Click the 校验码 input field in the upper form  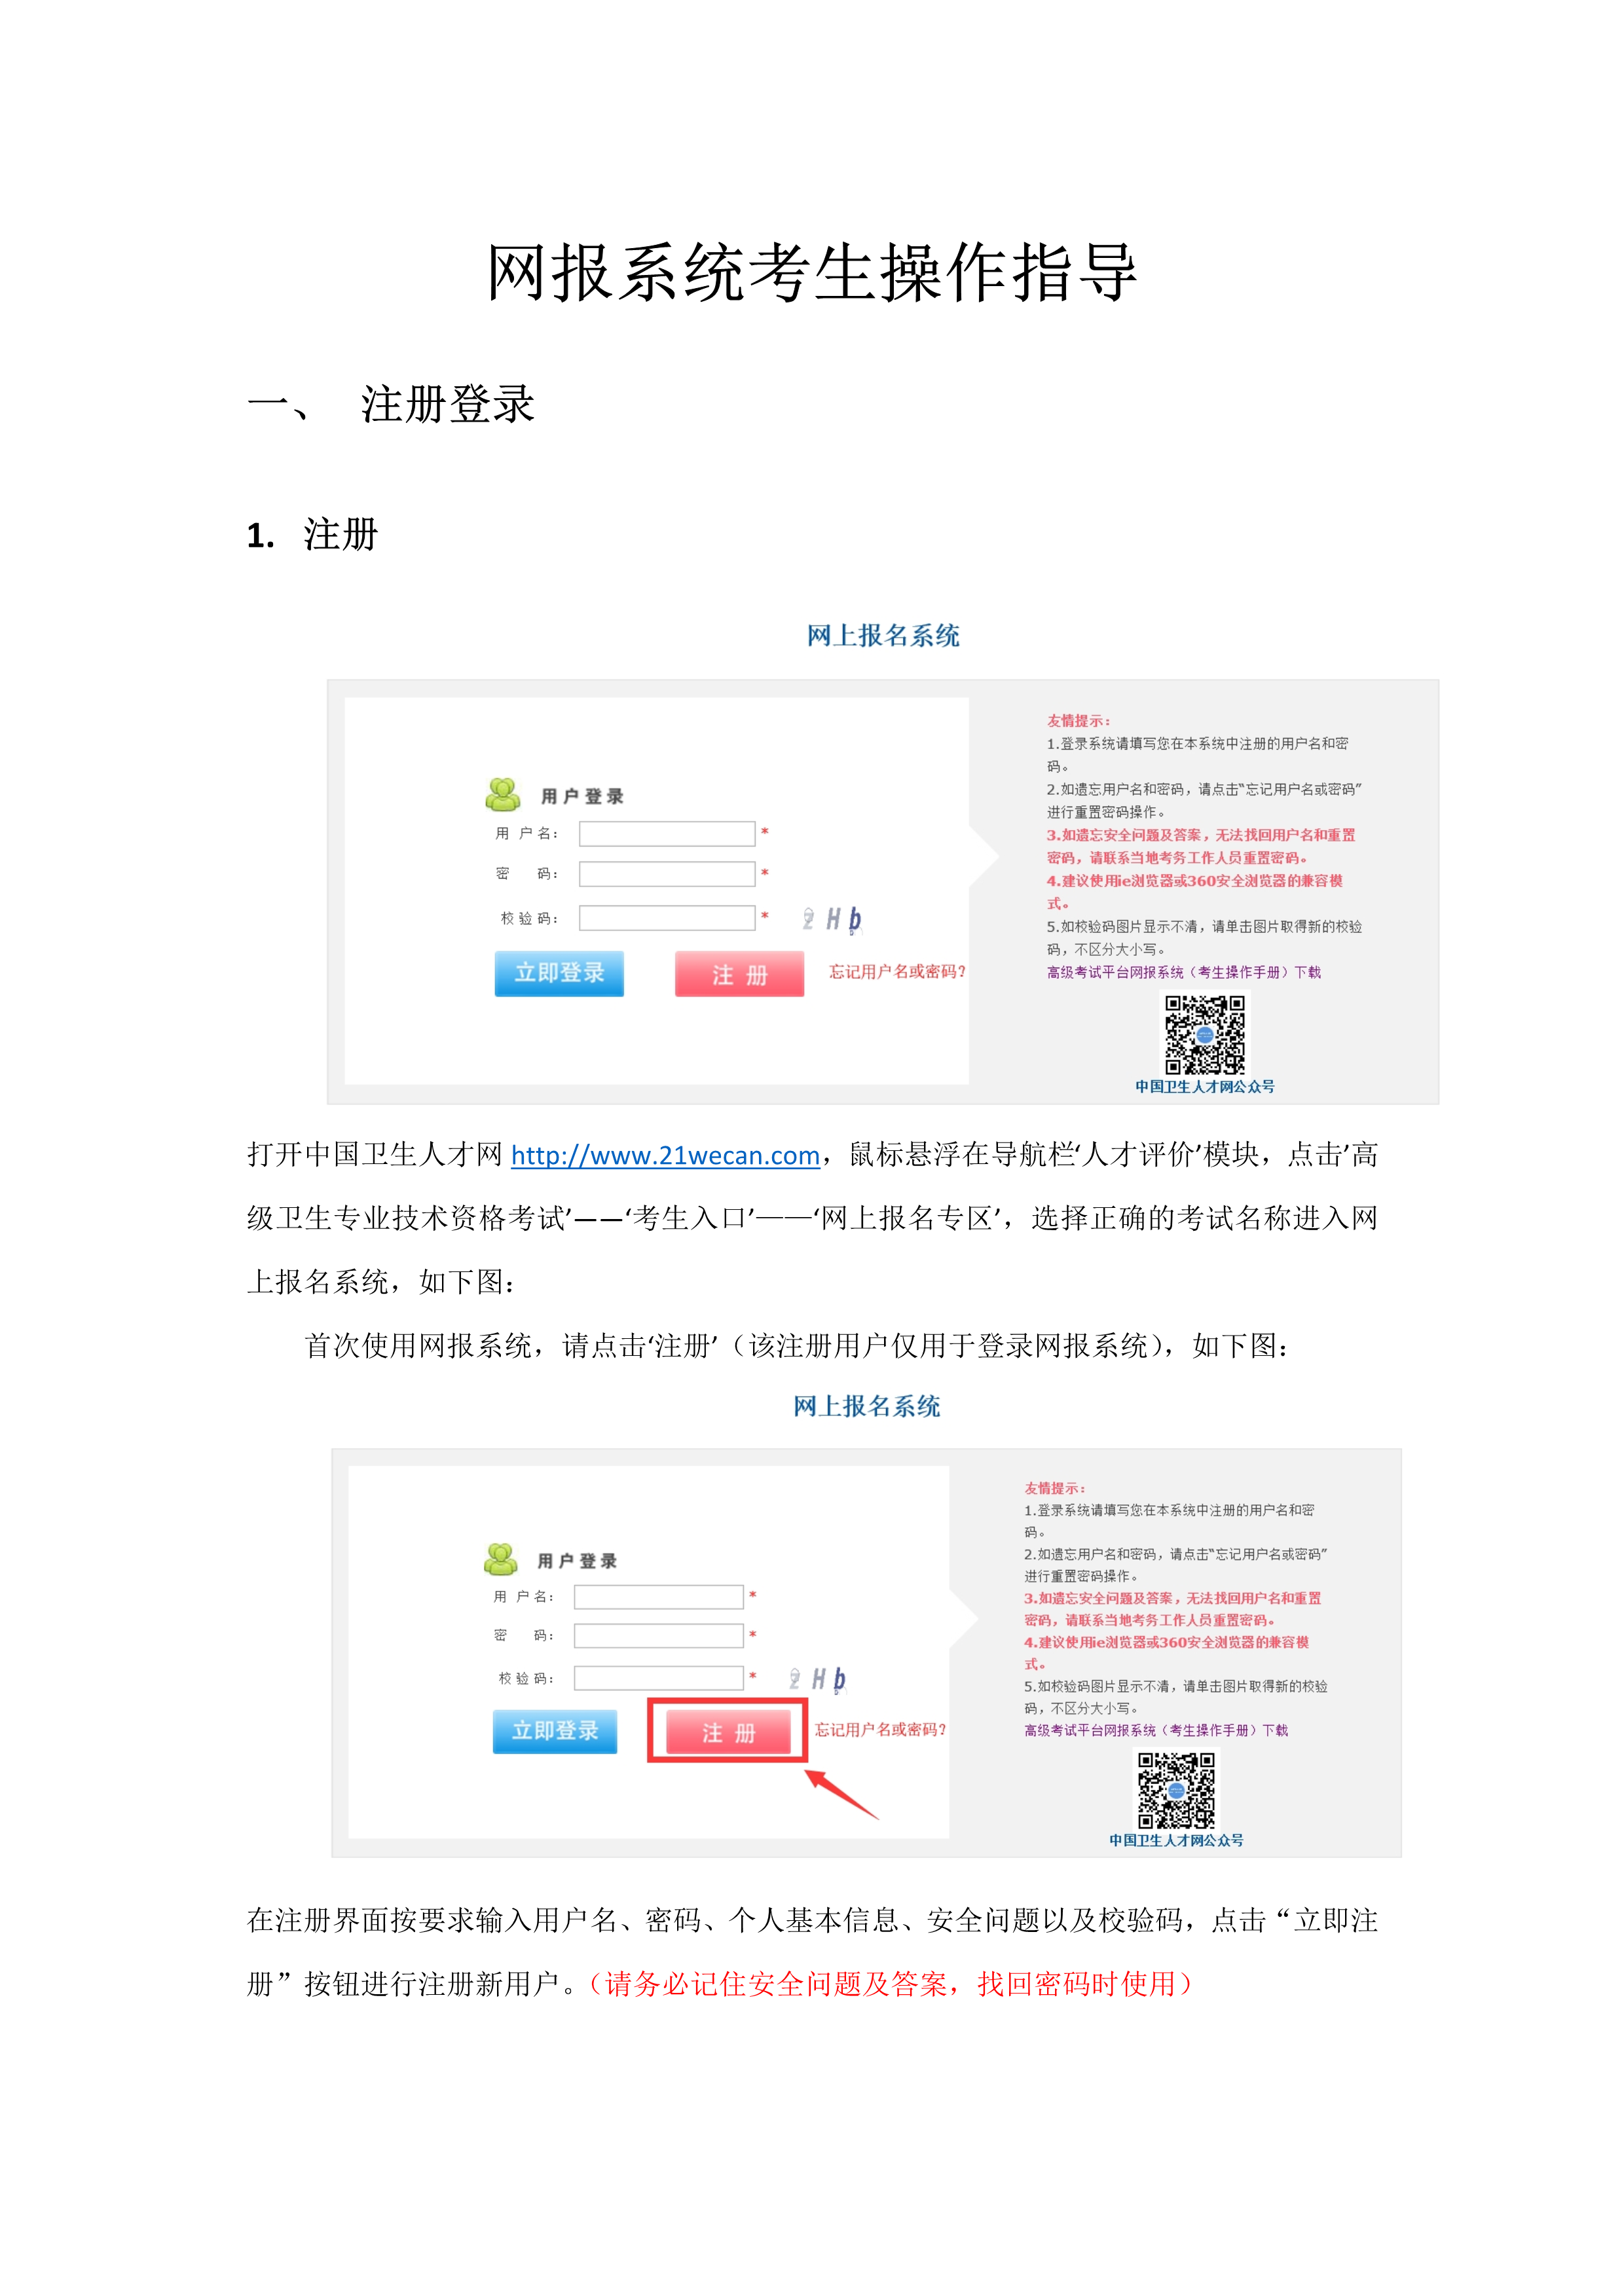click(x=667, y=918)
